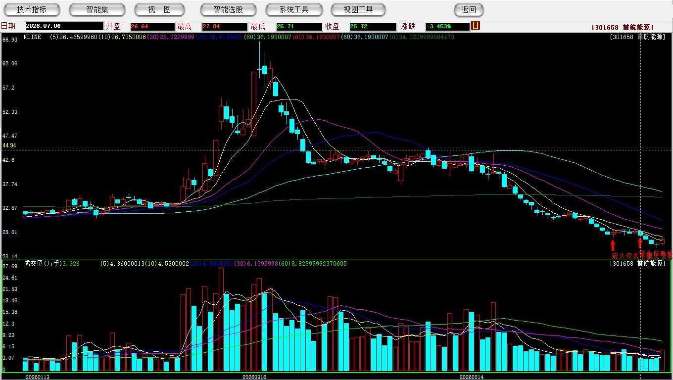Click the 27.69 volume axis label
The width and height of the screenshot is (673, 380).
[x=10, y=266]
